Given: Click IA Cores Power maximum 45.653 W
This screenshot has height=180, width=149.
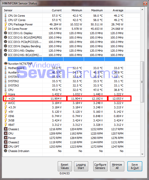Looking at the screenshot, I should tap(97, 29).
